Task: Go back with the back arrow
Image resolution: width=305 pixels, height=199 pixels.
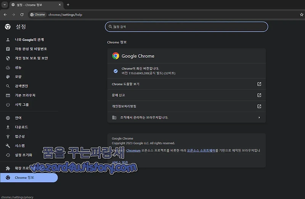Action: point(5,15)
